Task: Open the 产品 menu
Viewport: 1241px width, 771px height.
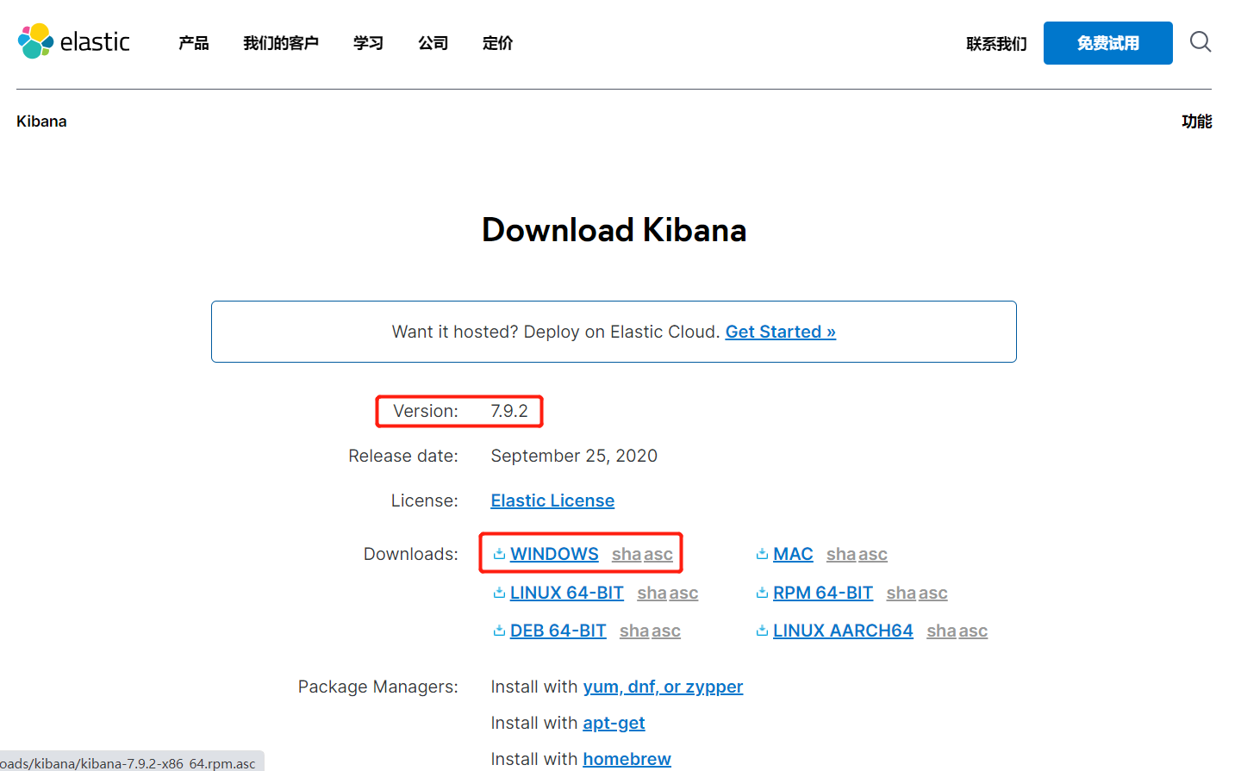Action: [194, 43]
